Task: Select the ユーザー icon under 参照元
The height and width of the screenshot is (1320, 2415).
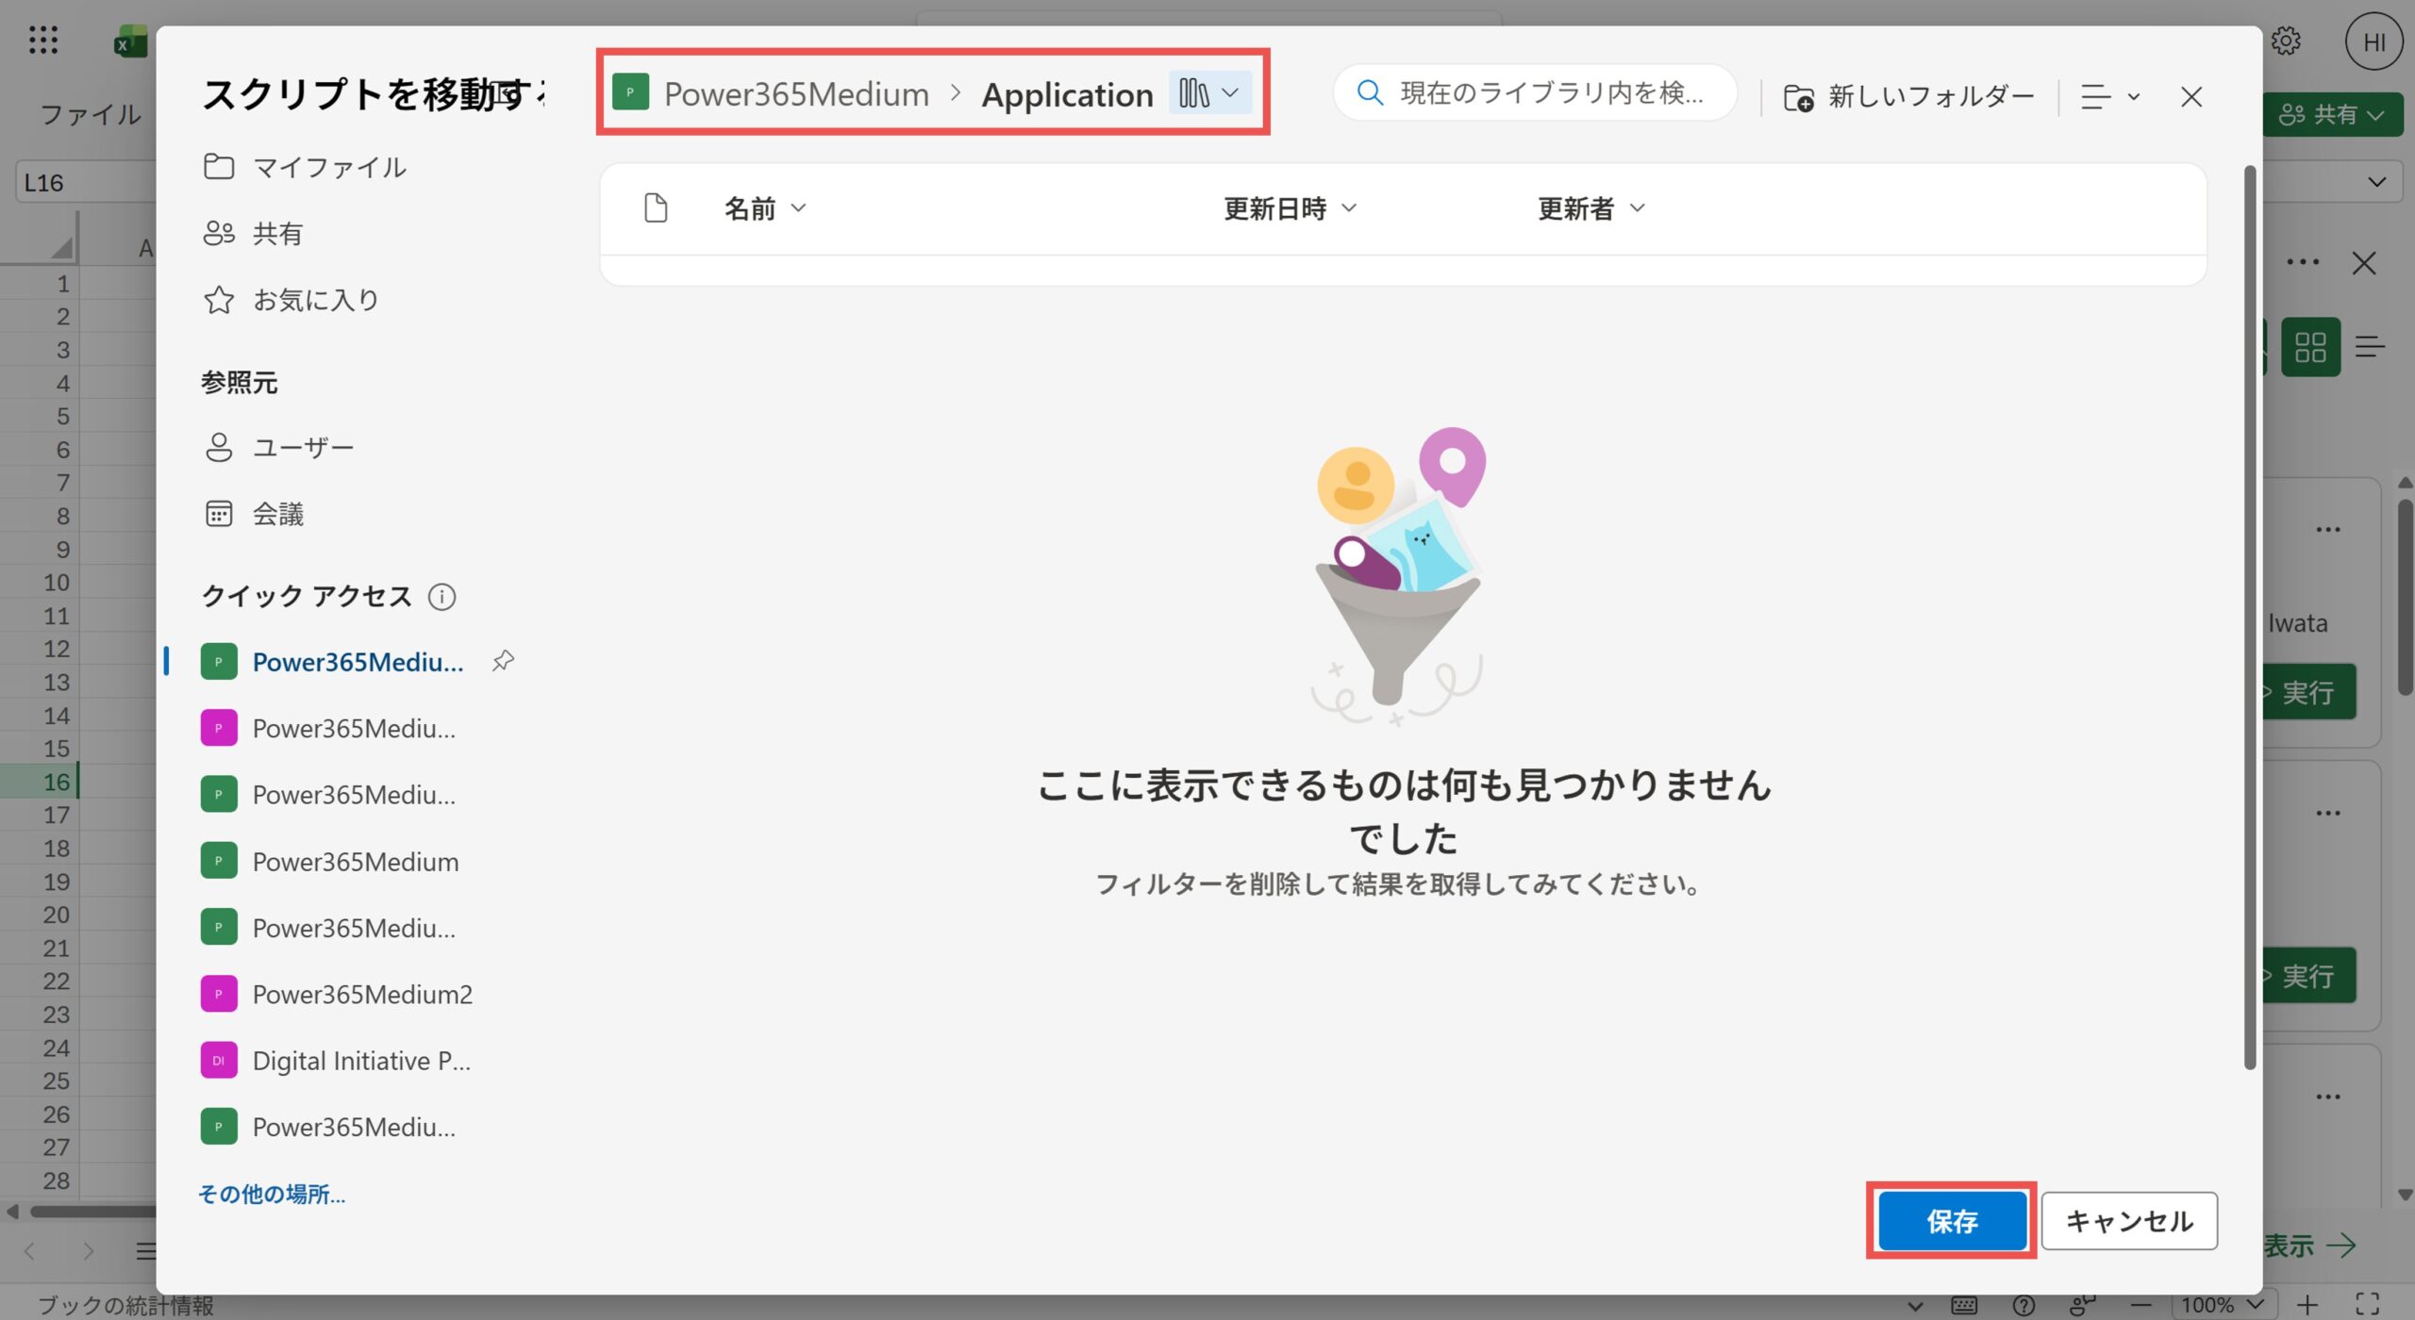Action: 219,447
